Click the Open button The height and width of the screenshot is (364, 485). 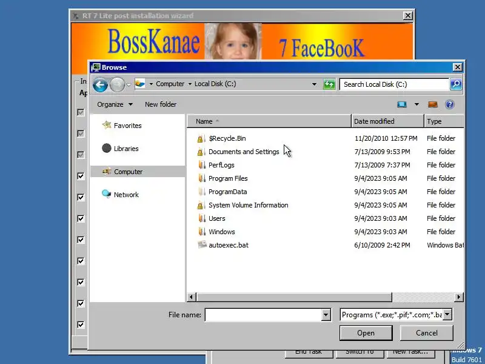tap(366, 333)
